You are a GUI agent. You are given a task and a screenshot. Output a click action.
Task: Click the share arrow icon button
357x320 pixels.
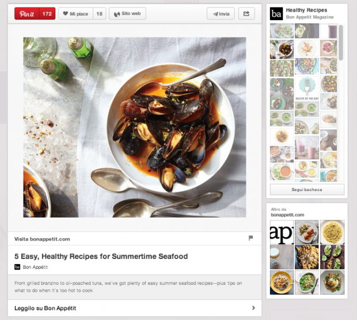[x=246, y=14]
